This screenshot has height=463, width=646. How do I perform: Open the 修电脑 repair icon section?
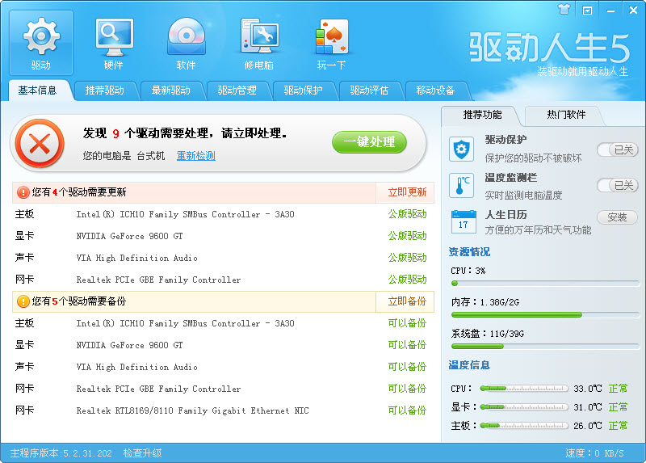259,43
